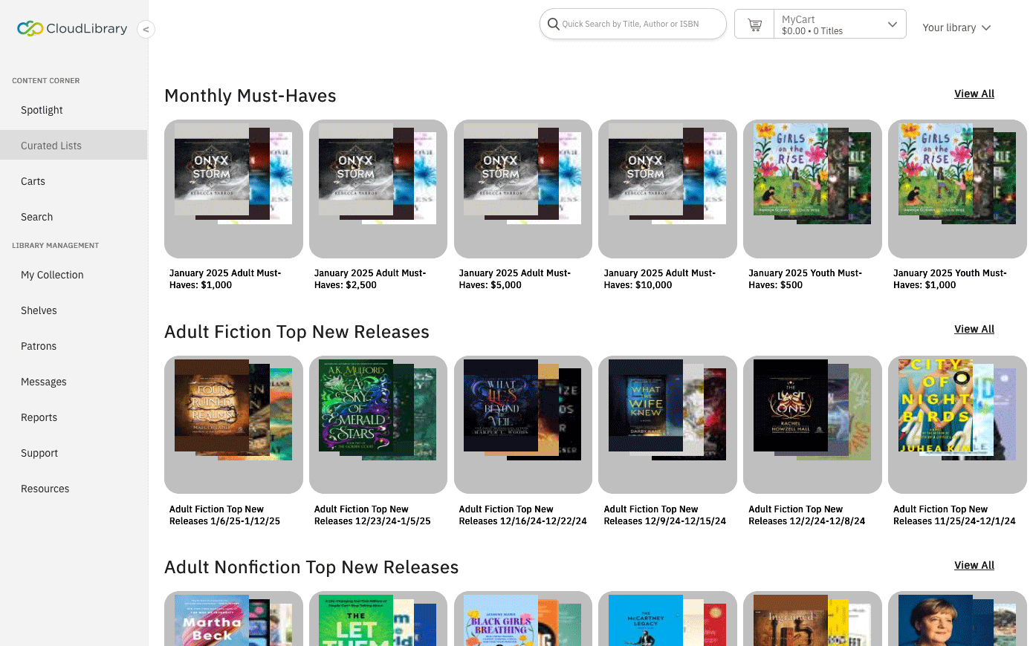Expand the MyCart dropdown
Viewport: 1033px width, 646px height.
(x=892, y=24)
